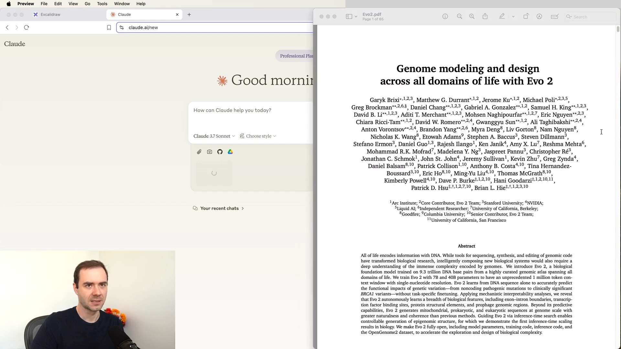Click the 'Page 1 of 65' label
The image size is (621, 349).
pos(373,19)
